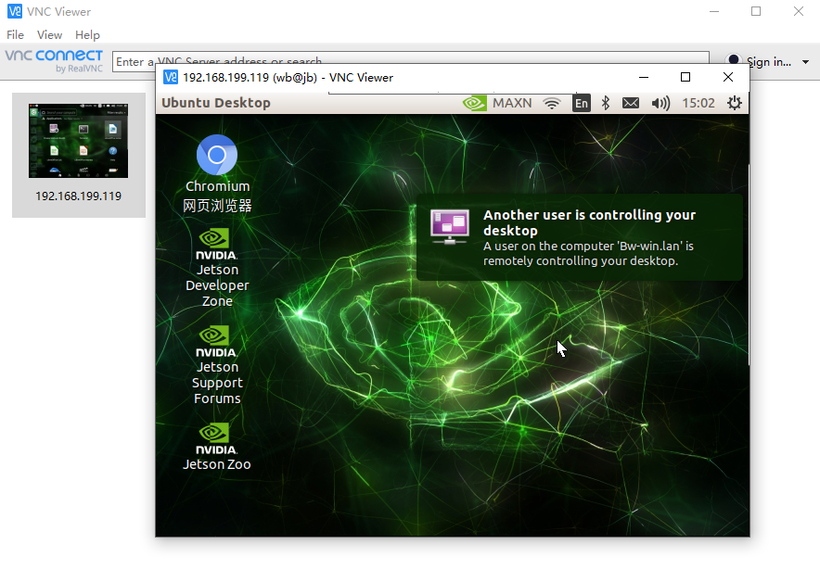Click the session window's VNC title bar icon
This screenshot has height=582, width=820.
click(171, 77)
